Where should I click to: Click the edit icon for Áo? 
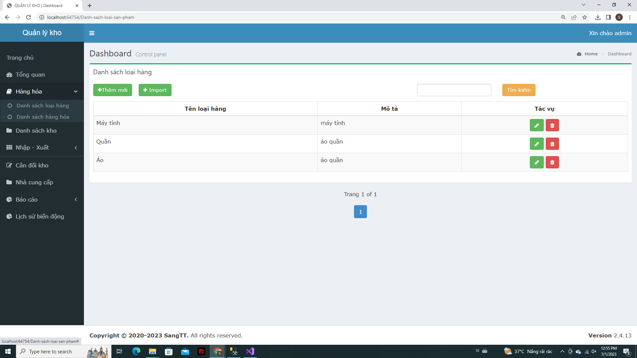(536, 162)
